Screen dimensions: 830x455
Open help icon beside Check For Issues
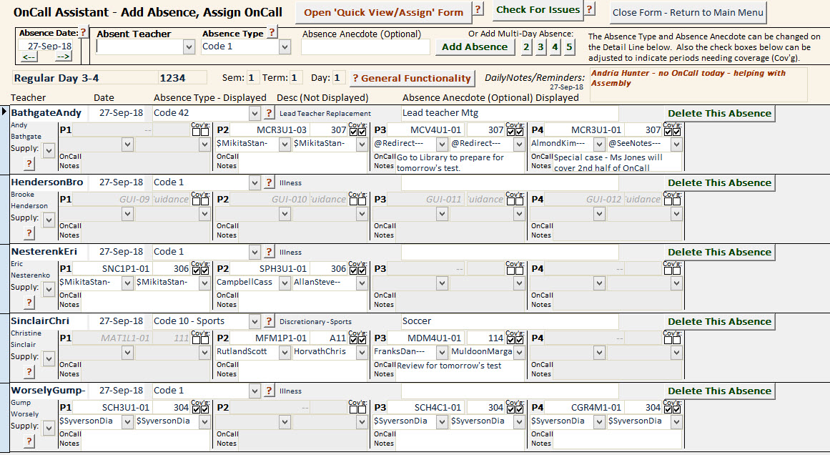pyautogui.click(x=589, y=9)
